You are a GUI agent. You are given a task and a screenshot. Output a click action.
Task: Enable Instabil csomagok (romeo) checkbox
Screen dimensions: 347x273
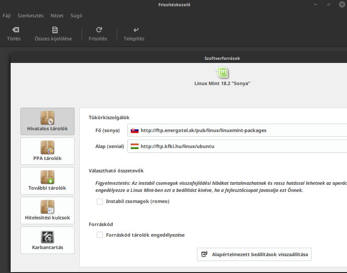pyautogui.click(x=100, y=201)
